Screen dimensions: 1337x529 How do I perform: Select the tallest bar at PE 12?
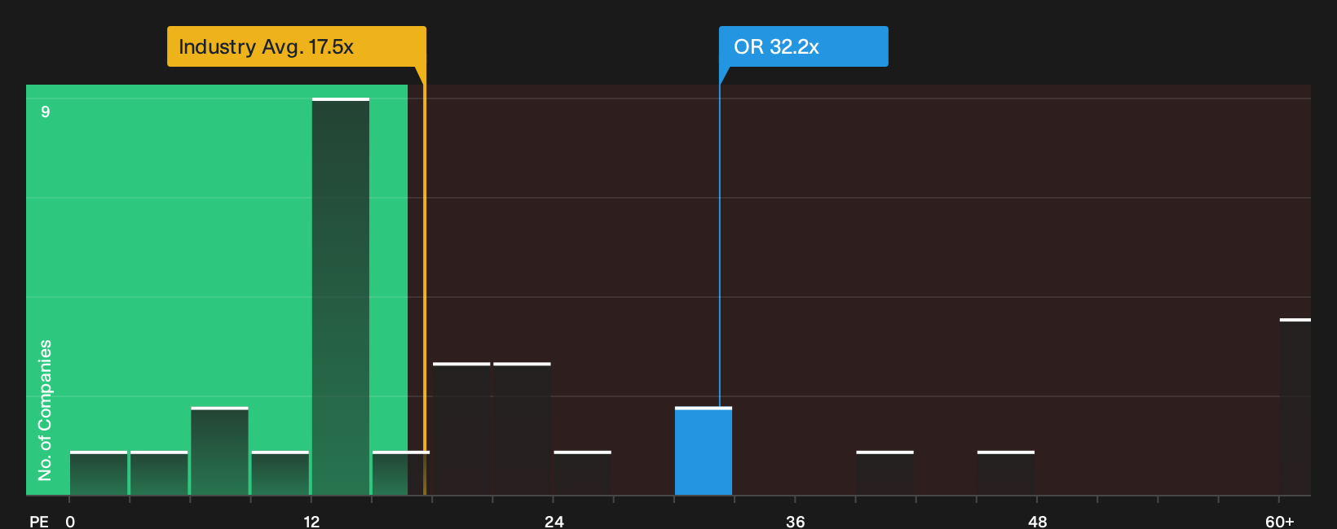(x=341, y=296)
